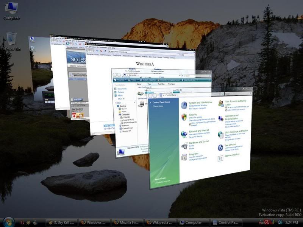Click the Hardware and Sound icon

pyautogui.click(x=184, y=146)
